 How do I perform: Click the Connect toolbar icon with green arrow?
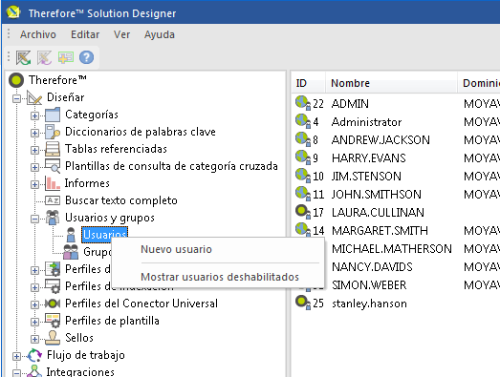click(x=23, y=57)
